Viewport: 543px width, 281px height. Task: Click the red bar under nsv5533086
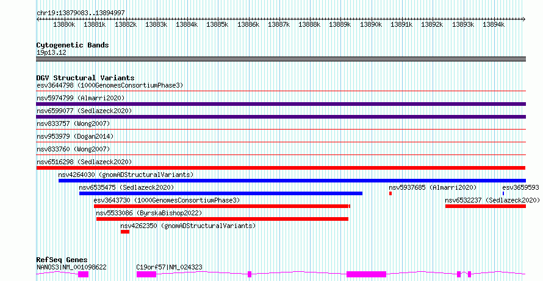click(222, 219)
